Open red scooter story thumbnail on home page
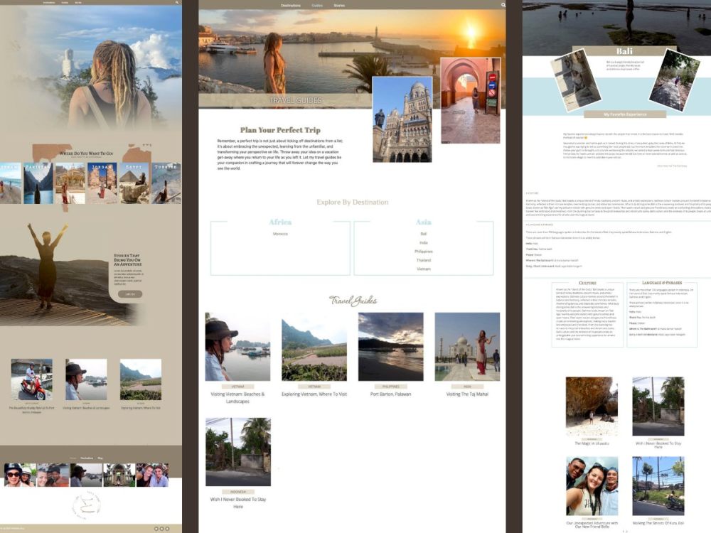 coord(32,379)
